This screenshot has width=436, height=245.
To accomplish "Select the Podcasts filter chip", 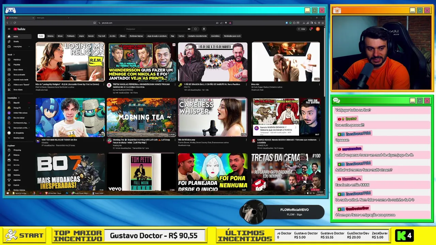I will [x=71, y=36].
